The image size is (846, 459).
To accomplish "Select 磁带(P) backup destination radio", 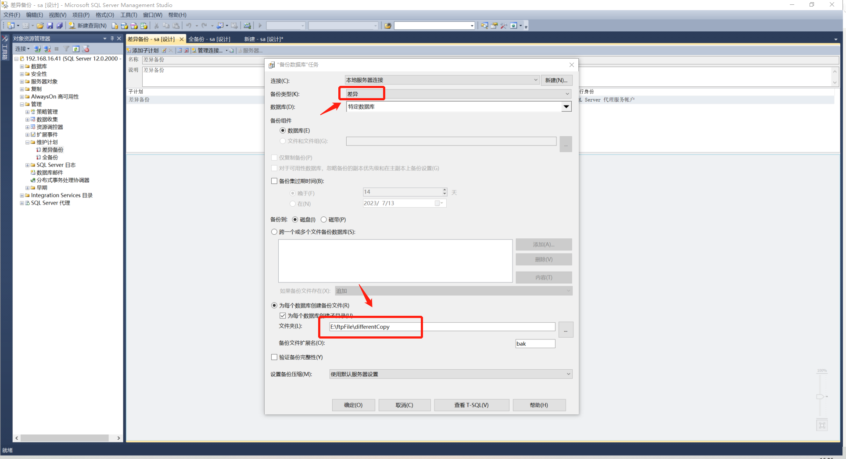I will coord(323,219).
